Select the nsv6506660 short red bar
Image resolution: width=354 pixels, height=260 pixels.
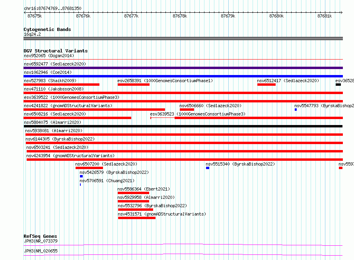[187, 110]
